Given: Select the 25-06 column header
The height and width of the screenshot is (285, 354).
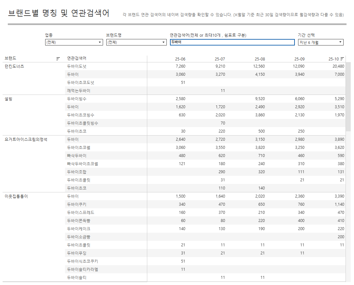Looking at the screenshot, I should click(180, 59).
